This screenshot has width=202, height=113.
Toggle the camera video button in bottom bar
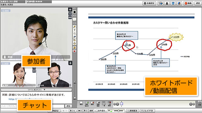coord(80,110)
